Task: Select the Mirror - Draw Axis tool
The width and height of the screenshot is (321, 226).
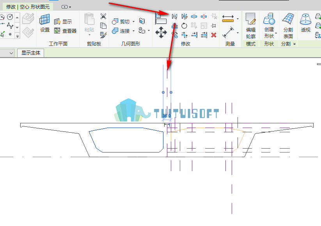Action: pos(184,16)
